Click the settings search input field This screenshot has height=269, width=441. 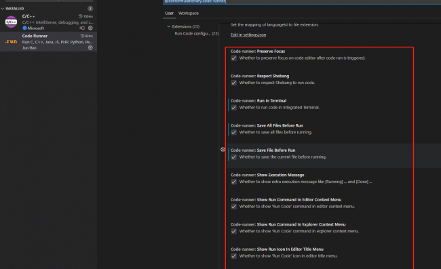tap(302, 1)
